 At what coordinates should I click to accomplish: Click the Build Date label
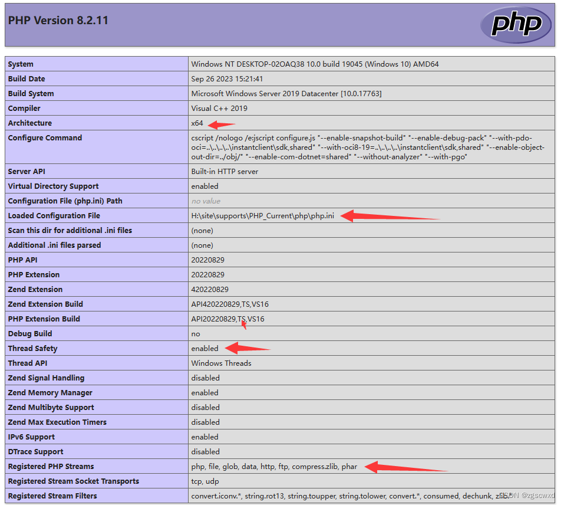(x=27, y=79)
